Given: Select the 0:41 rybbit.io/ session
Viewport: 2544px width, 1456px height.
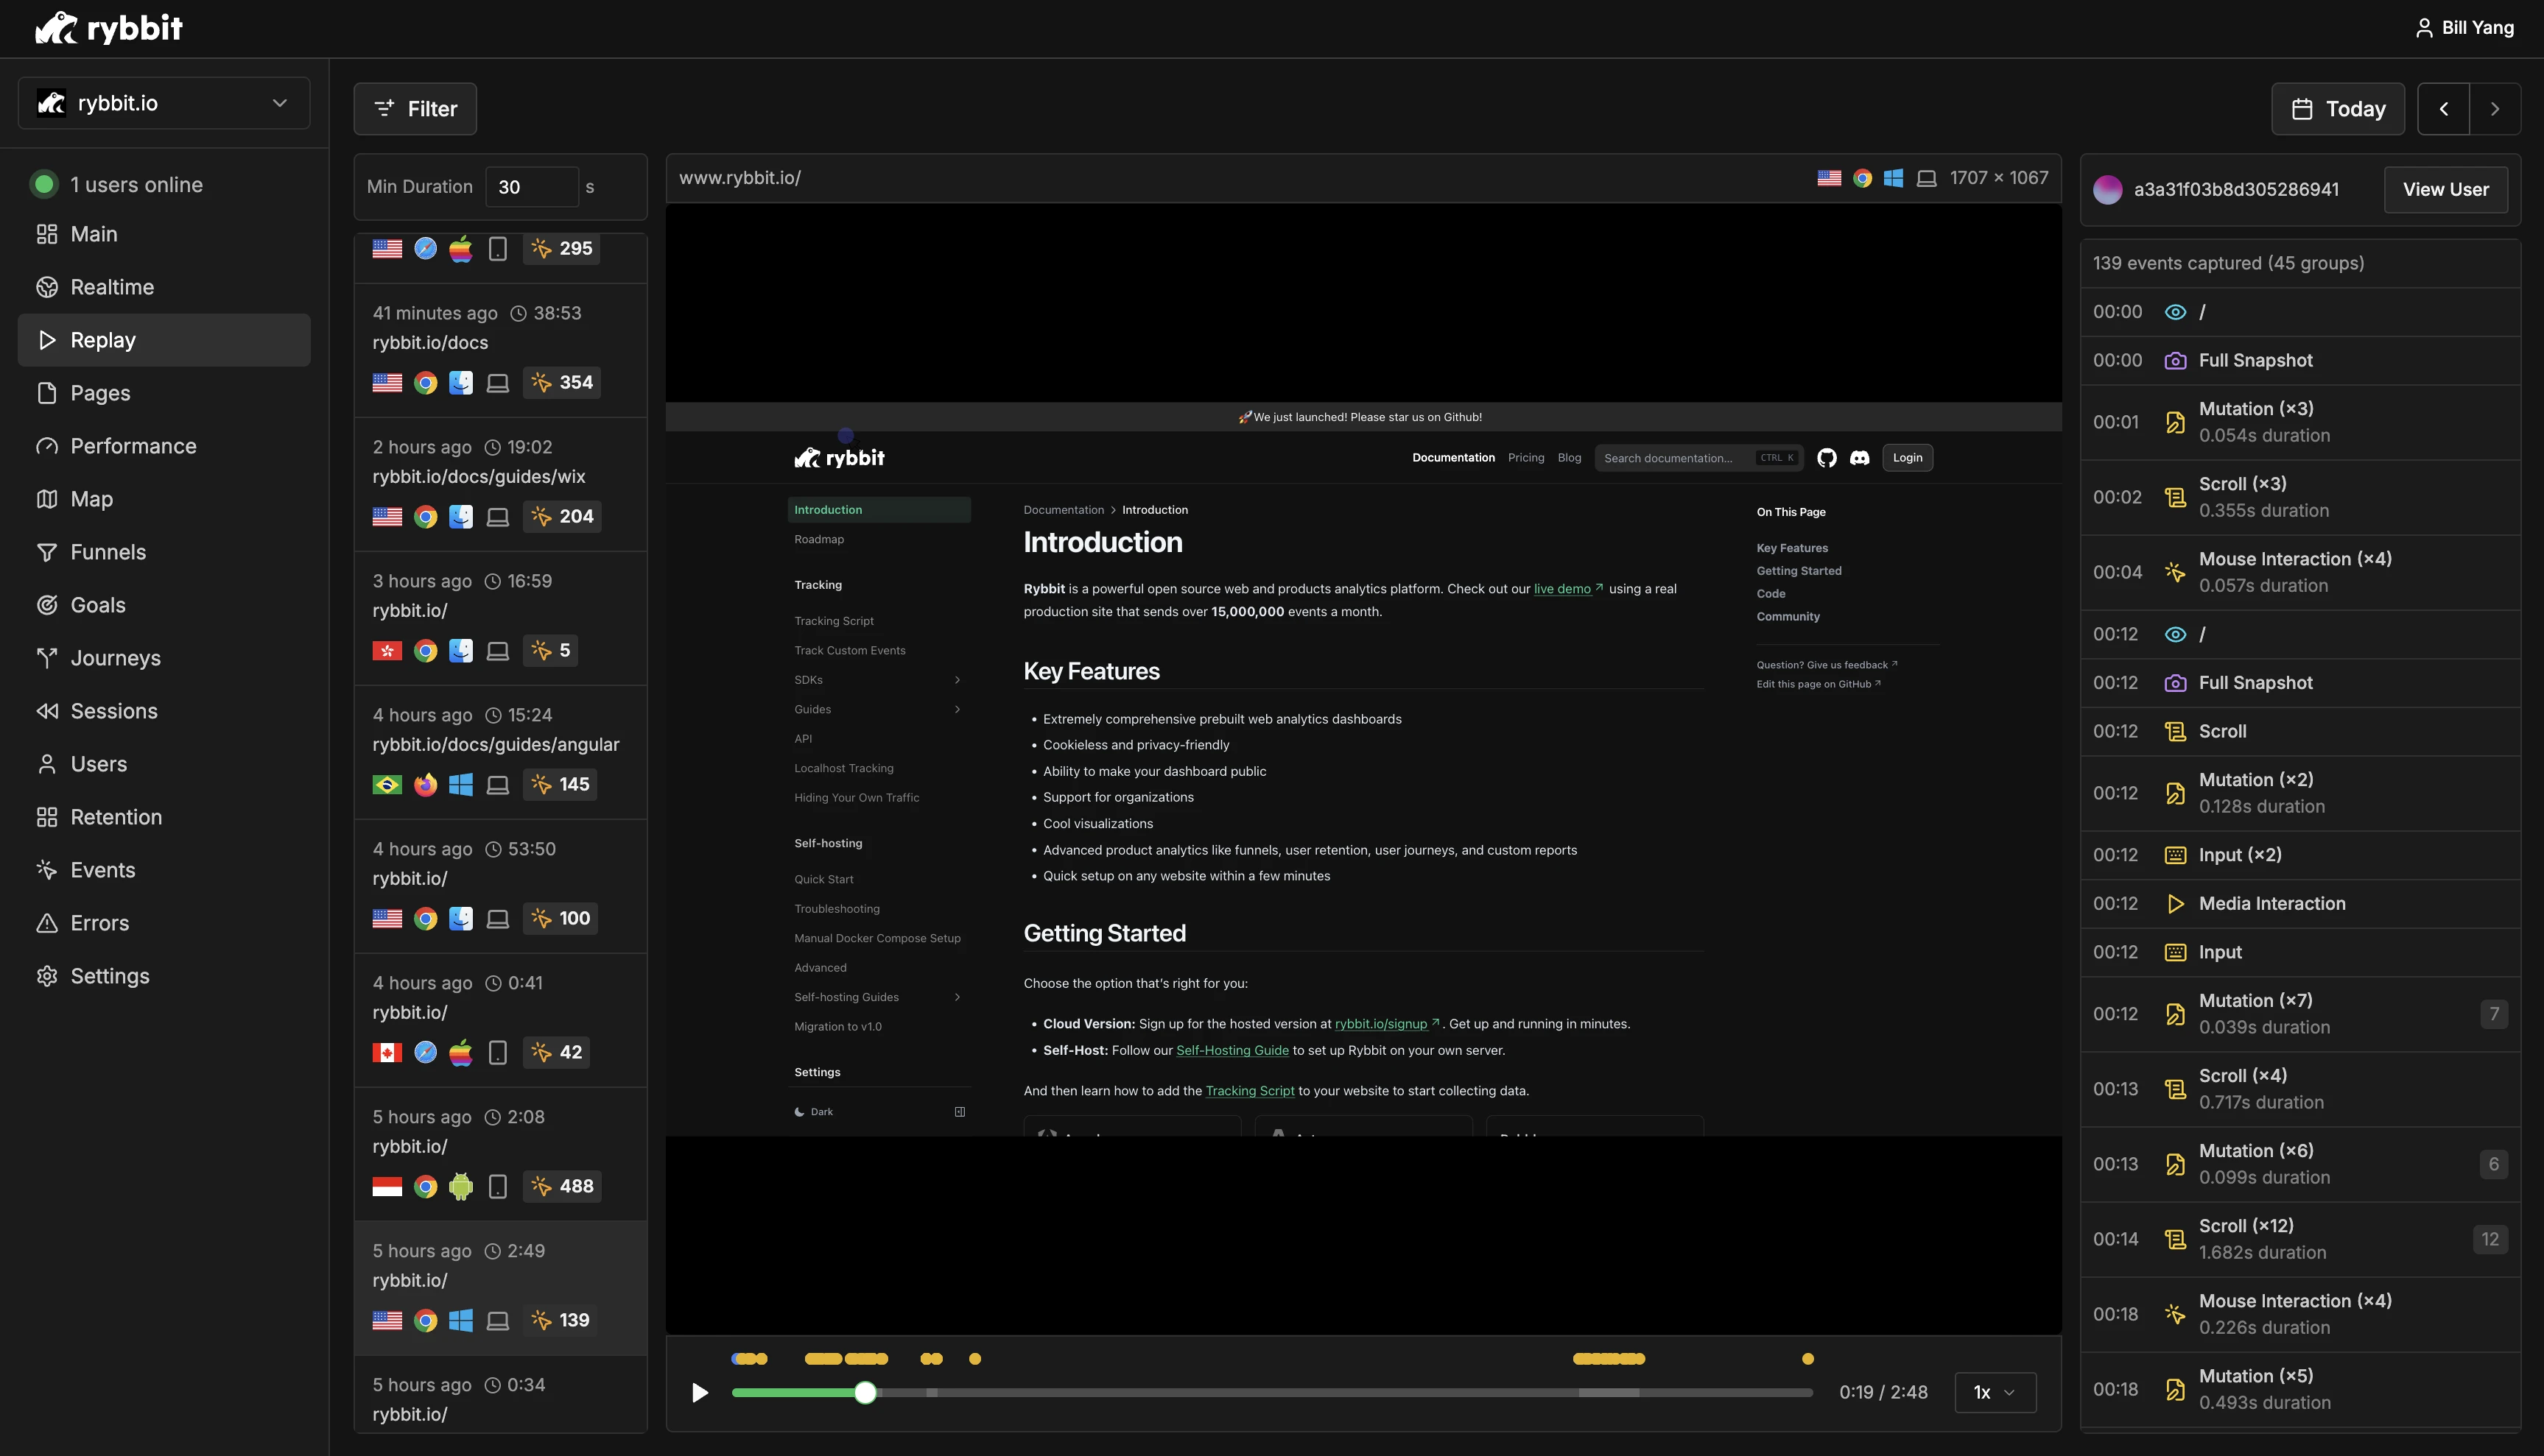Looking at the screenshot, I should pos(500,1020).
